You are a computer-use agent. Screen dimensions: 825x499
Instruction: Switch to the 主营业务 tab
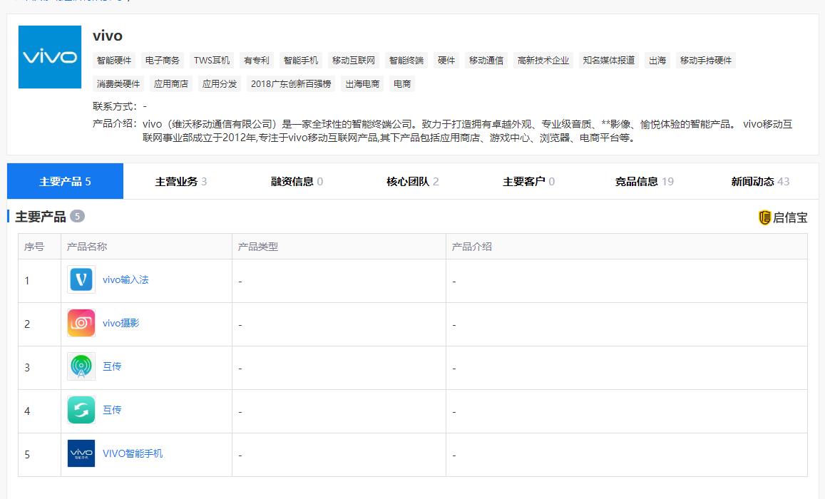pyautogui.click(x=180, y=182)
